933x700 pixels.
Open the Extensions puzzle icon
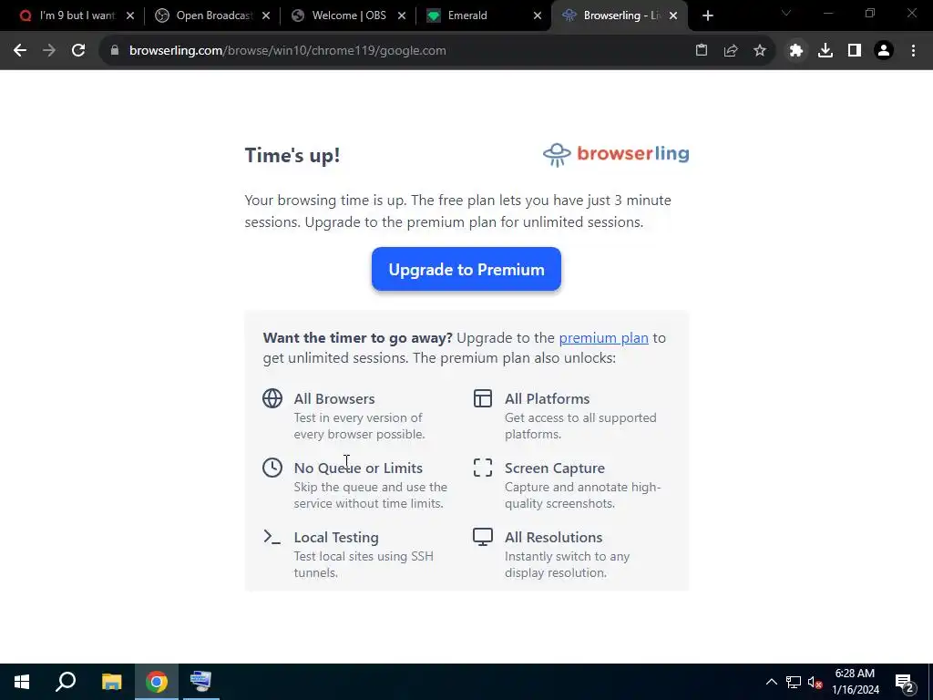point(796,51)
